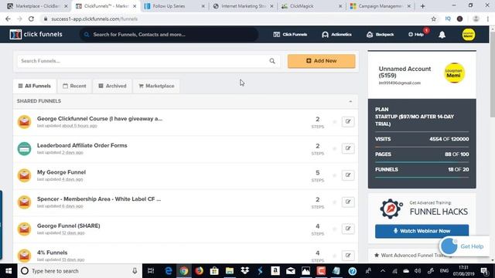The image size is (495, 278).
Task: Open Dropbox from the taskbar
Action: [244, 271]
